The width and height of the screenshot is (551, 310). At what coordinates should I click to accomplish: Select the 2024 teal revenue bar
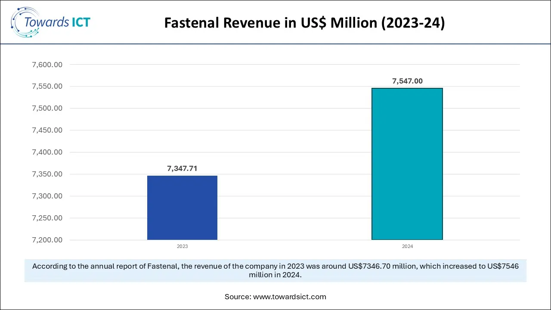pyautogui.click(x=407, y=164)
